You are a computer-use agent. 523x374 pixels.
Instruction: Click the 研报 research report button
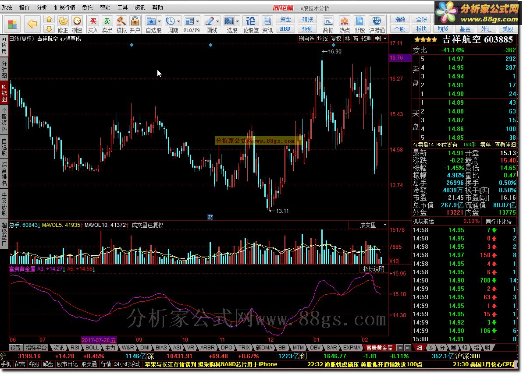point(307,19)
